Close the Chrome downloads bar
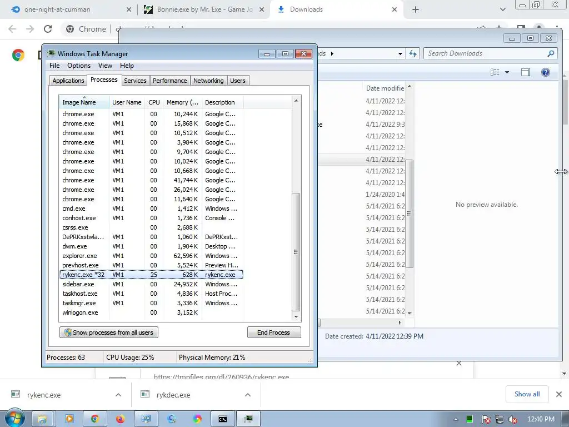This screenshot has width=569, height=427. point(559,394)
